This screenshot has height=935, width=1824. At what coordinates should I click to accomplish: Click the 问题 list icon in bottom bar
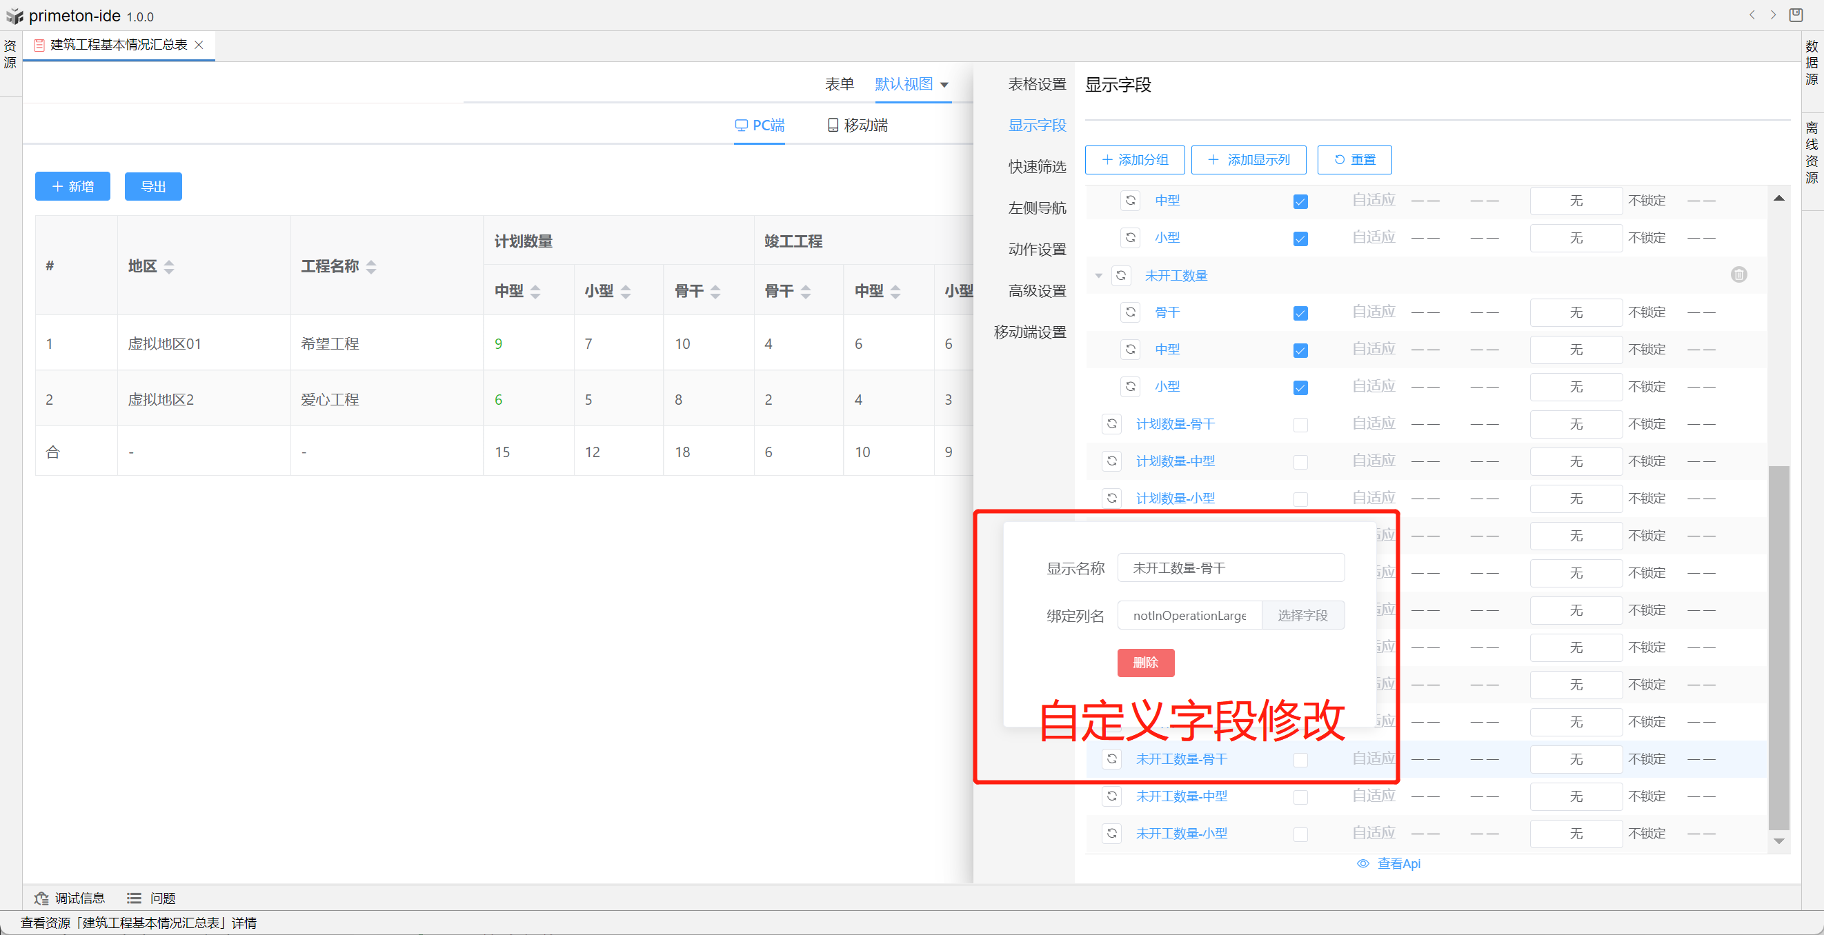click(x=134, y=898)
